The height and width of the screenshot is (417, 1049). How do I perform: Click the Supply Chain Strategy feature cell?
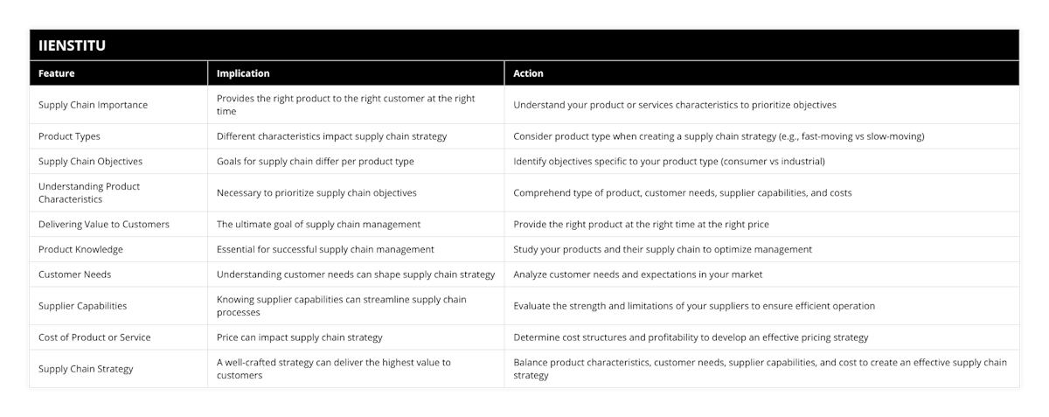click(x=86, y=369)
